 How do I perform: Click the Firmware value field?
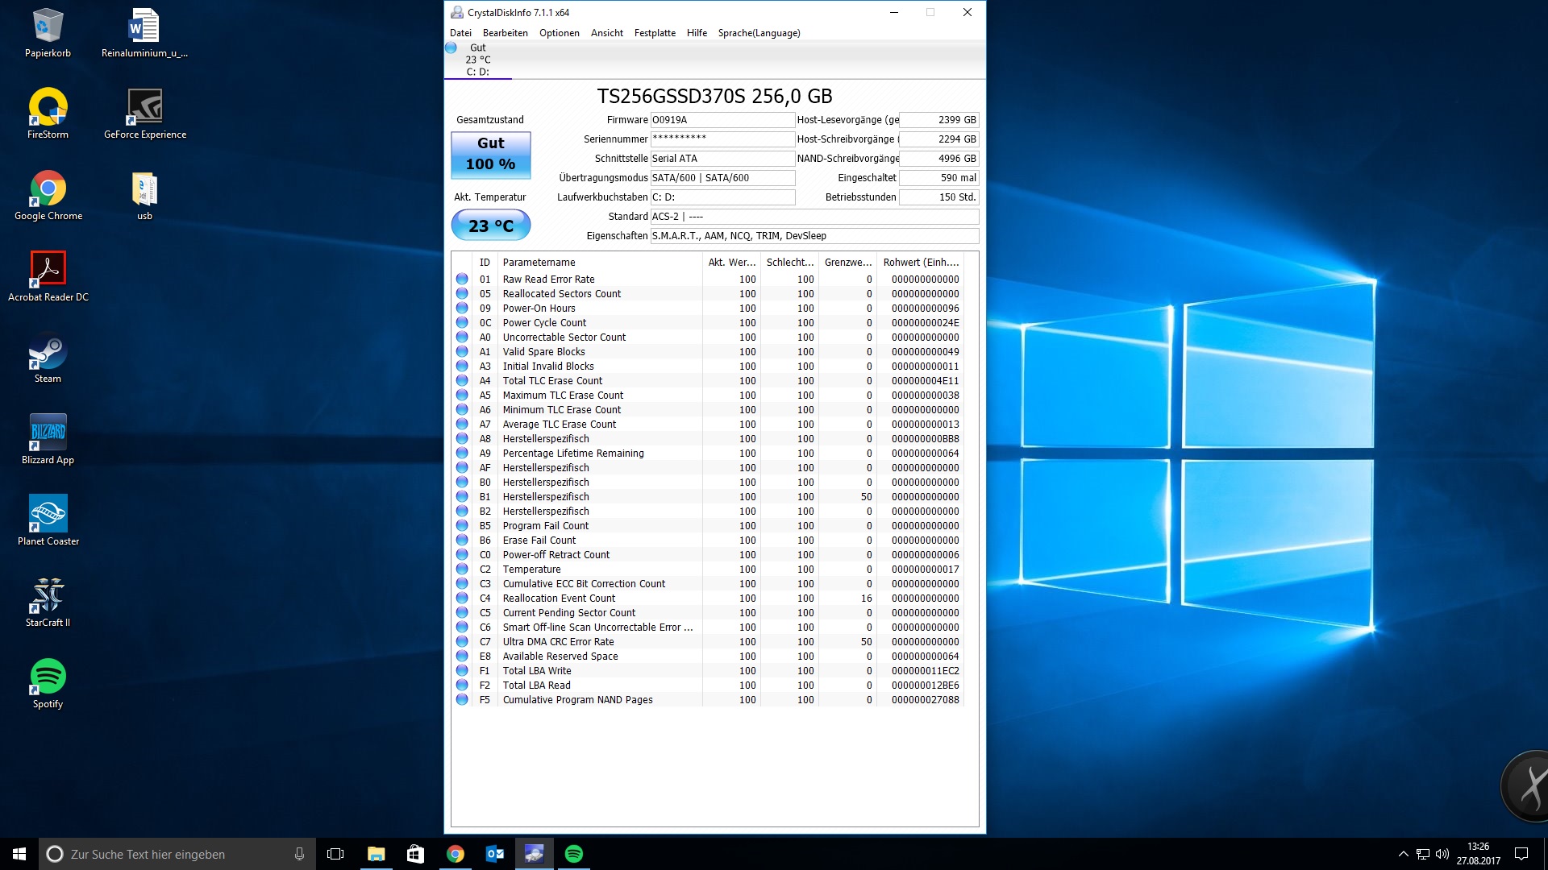[722, 120]
